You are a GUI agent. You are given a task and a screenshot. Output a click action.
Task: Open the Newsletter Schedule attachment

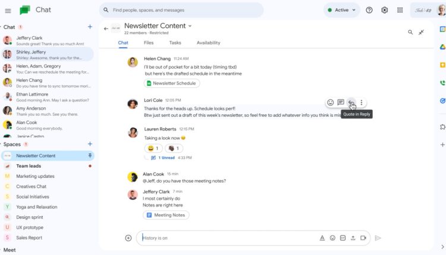click(171, 83)
